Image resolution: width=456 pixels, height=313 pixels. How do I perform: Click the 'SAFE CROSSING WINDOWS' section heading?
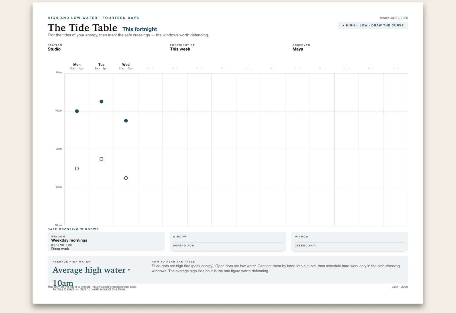point(73,229)
